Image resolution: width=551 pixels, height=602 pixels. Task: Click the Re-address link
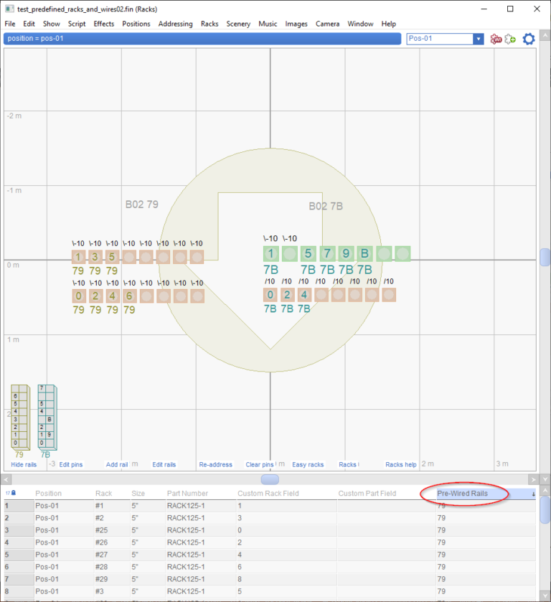(216, 465)
